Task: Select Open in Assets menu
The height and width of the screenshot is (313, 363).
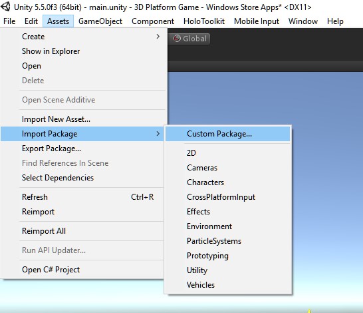Action: 84,66
